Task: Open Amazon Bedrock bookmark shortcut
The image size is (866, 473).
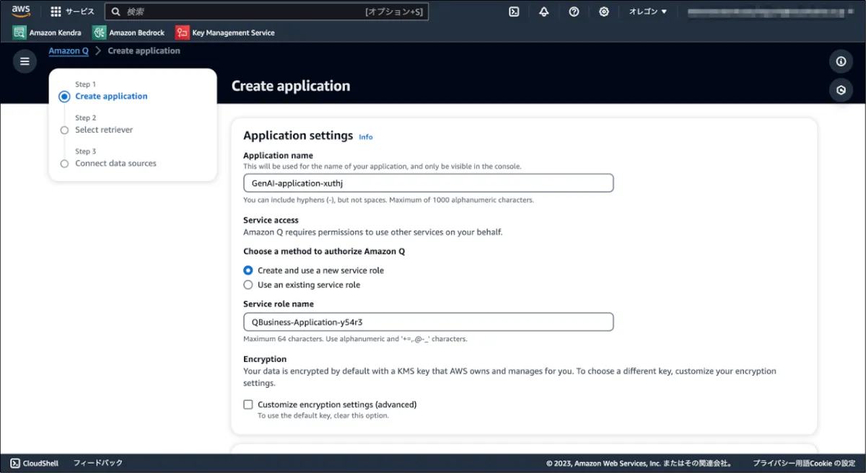Action: tap(128, 32)
